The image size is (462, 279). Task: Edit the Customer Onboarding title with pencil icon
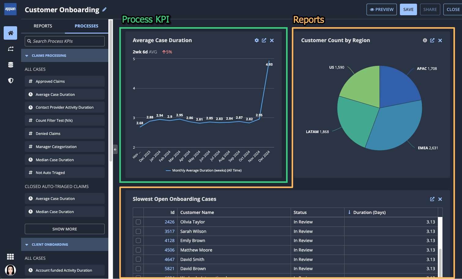click(104, 9)
